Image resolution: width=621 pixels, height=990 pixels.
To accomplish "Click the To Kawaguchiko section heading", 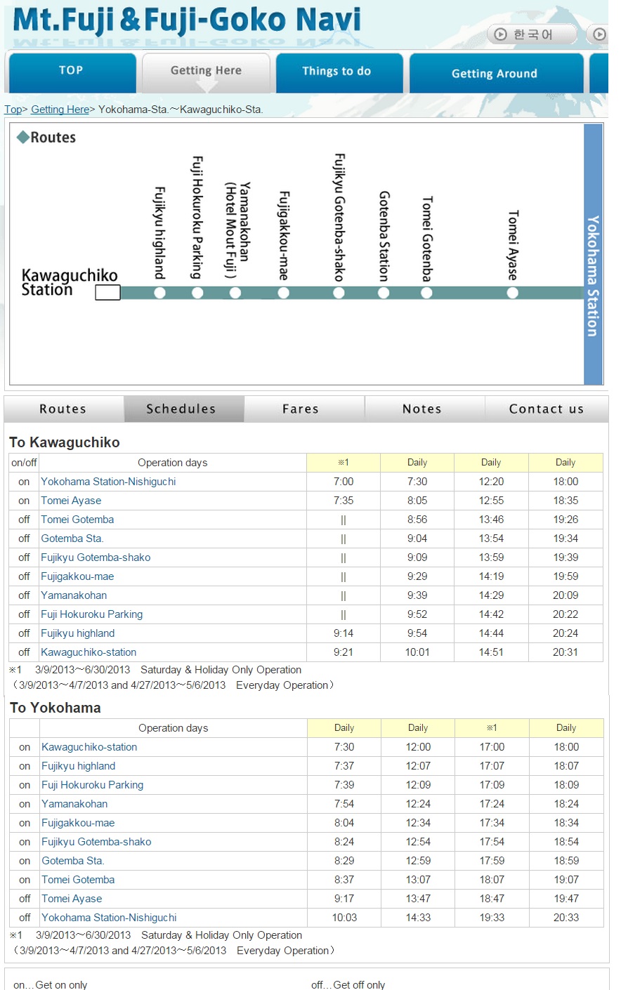I will pyautogui.click(x=65, y=442).
